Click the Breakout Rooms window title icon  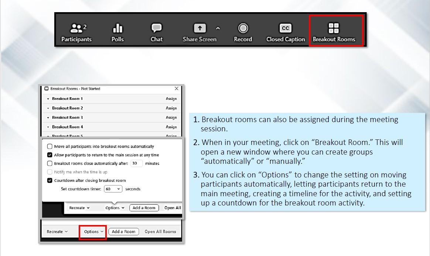47,89
